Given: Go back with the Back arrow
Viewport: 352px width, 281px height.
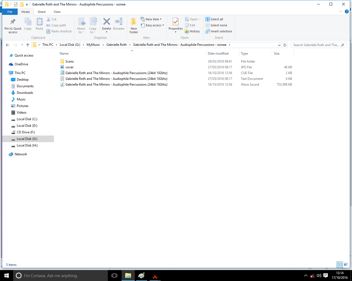Looking at the screenshot, I should (x=7, y=45).
